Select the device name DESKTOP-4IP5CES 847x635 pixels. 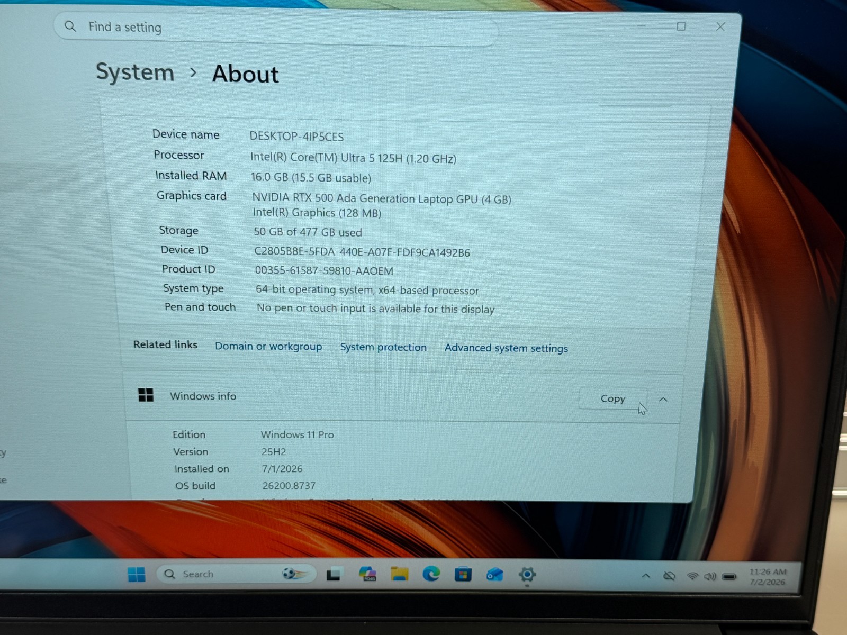tap(296, 137)
